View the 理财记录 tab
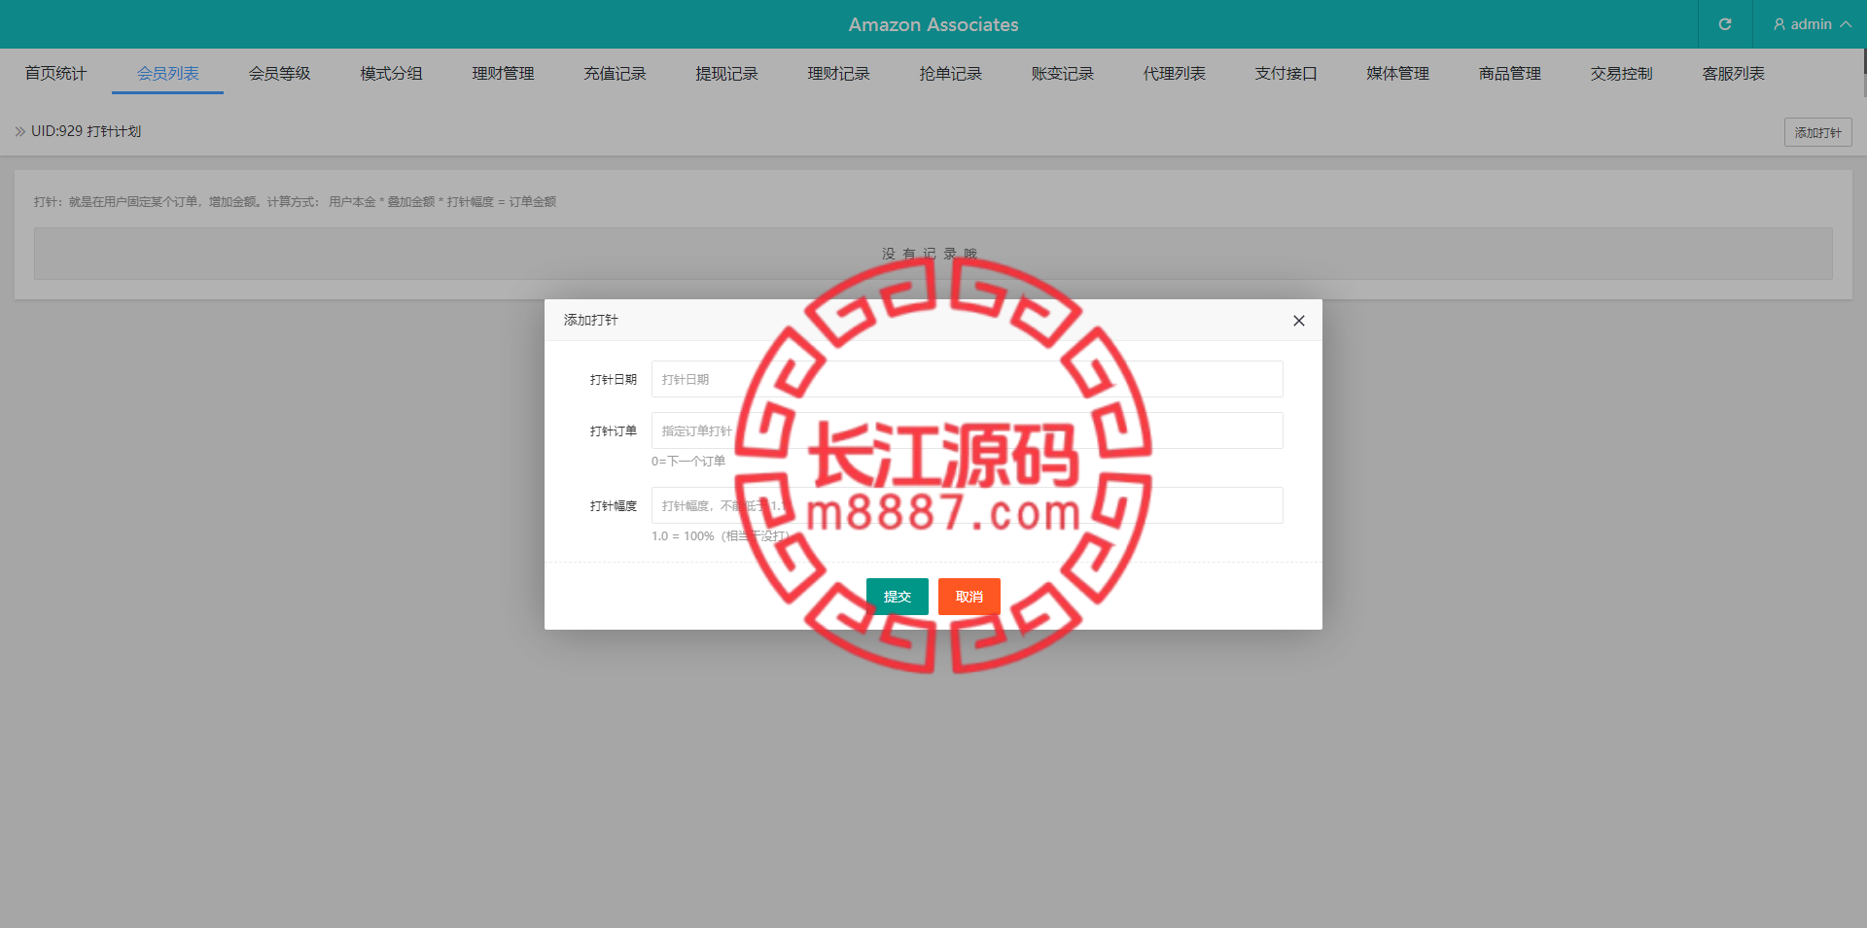 pos(838,73)
